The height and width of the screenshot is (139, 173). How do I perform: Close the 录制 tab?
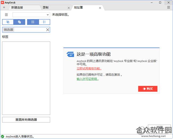[x=69, y=8]
